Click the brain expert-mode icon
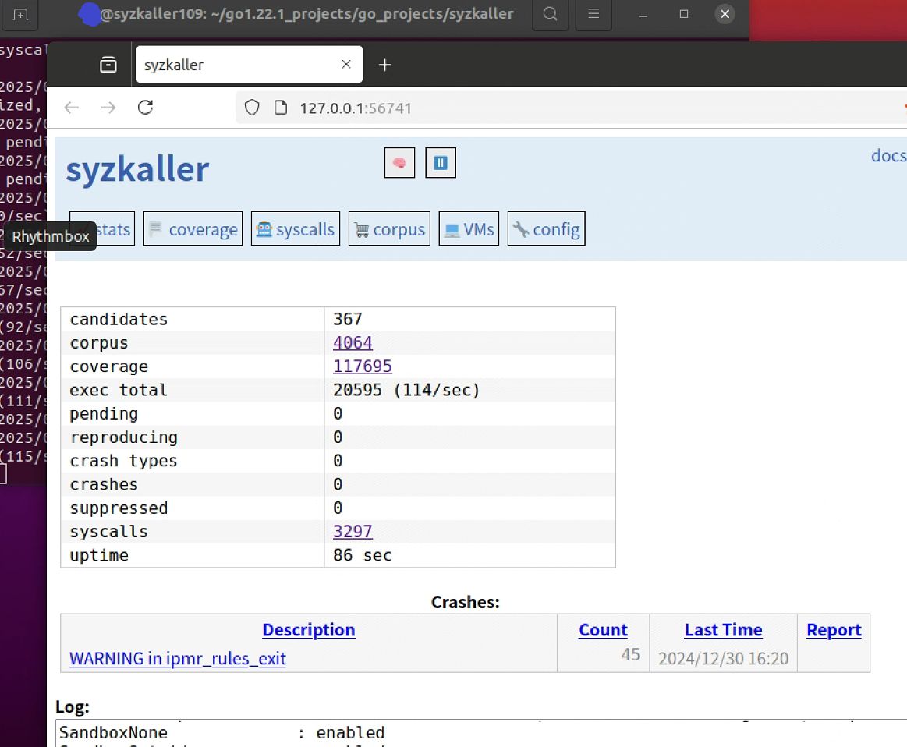The width and height of the screenshot is (907, 747). coord(399,162)
